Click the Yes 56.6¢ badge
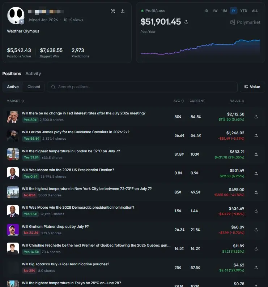 point(31,139)
